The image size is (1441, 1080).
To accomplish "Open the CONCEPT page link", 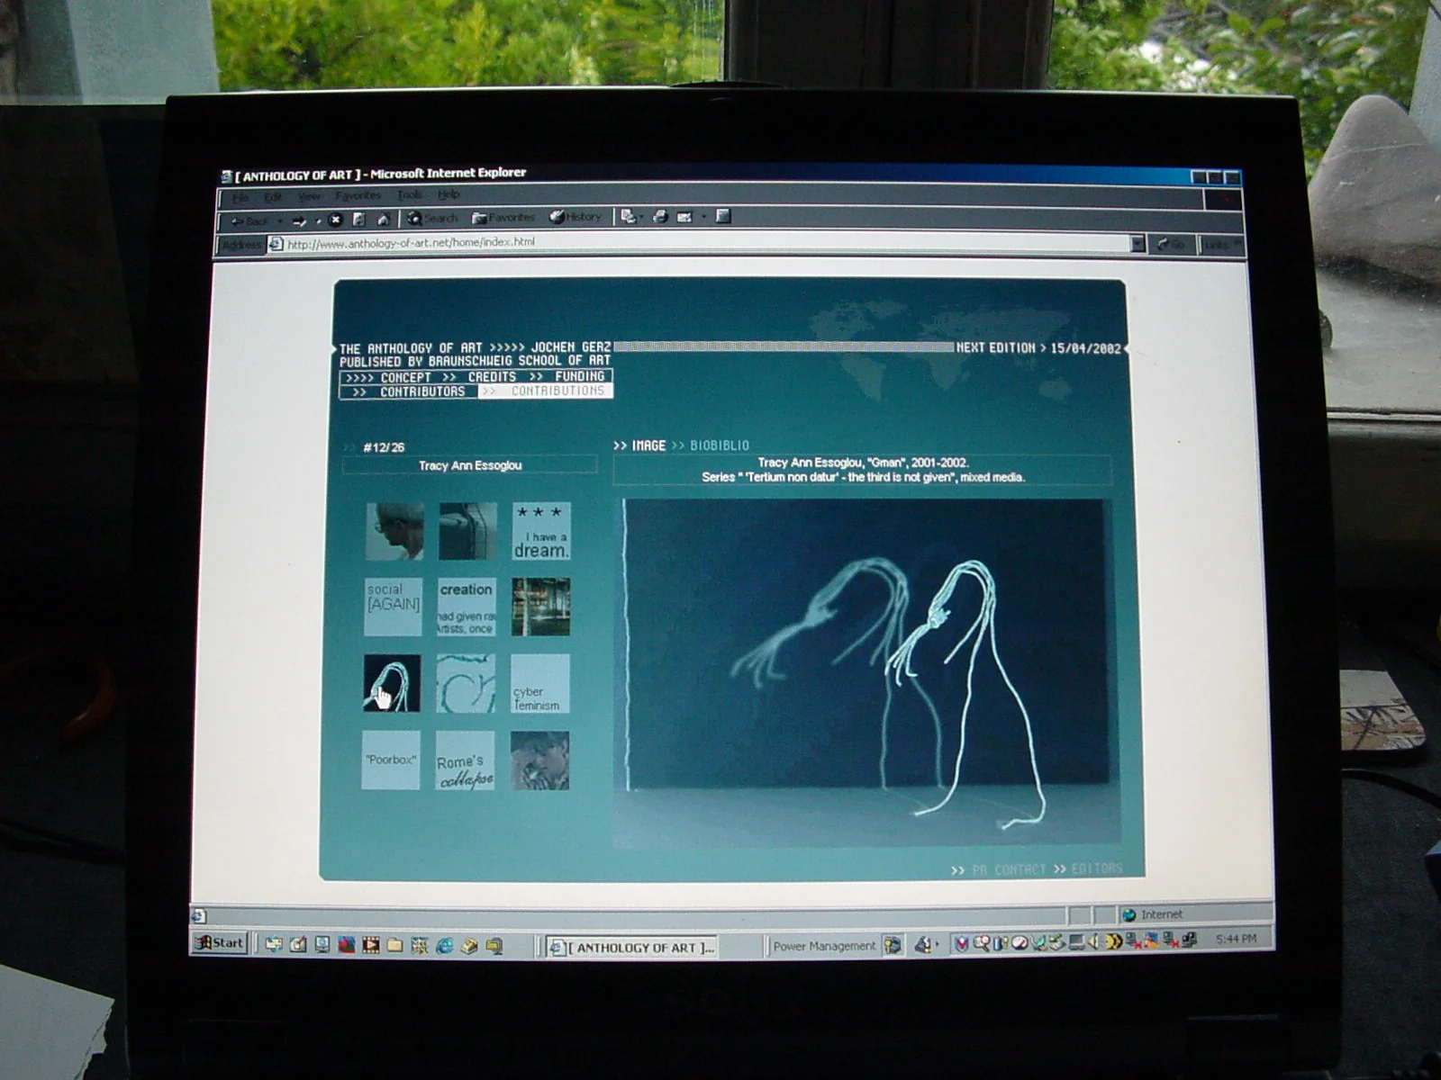I will point(405,377).
